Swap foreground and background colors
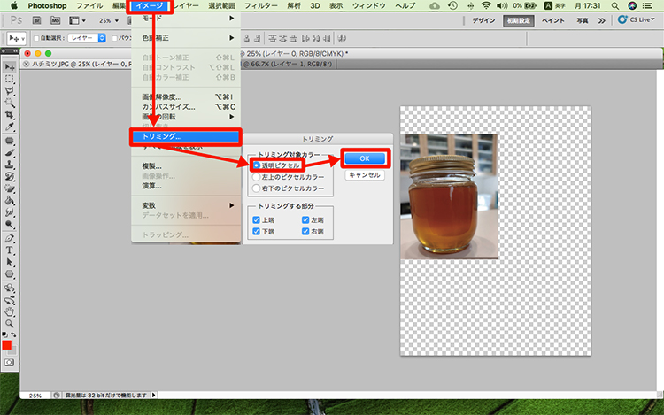This screenshot has width=664, height=415. tap(14, 334)
